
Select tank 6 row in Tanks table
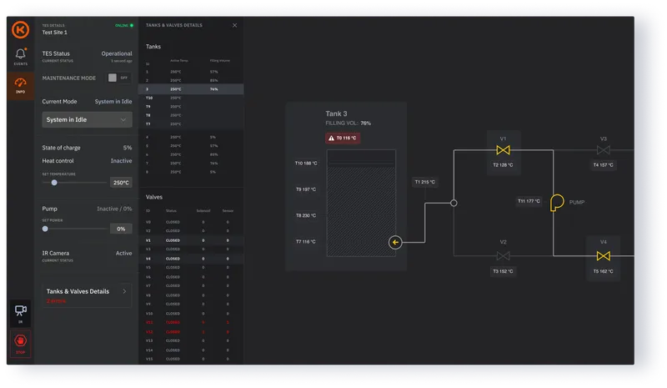(x=191, y=154)
